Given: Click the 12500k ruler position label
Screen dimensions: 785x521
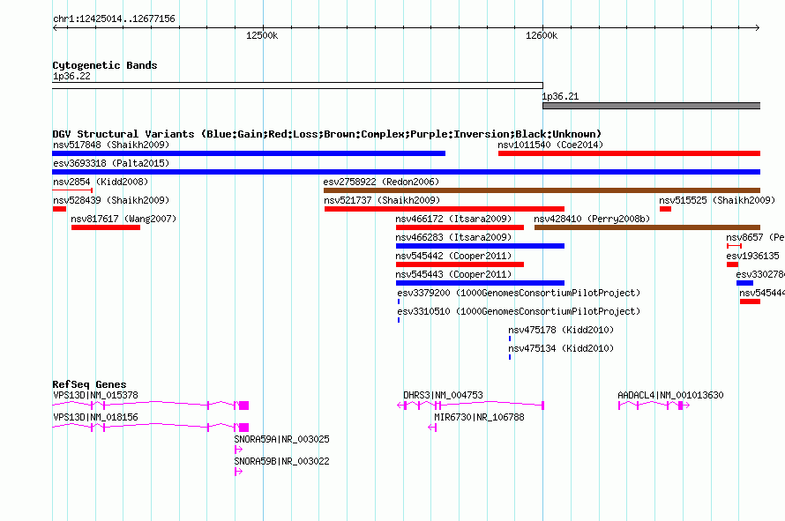Looking at the screenshot, I should tap(262, 35).
